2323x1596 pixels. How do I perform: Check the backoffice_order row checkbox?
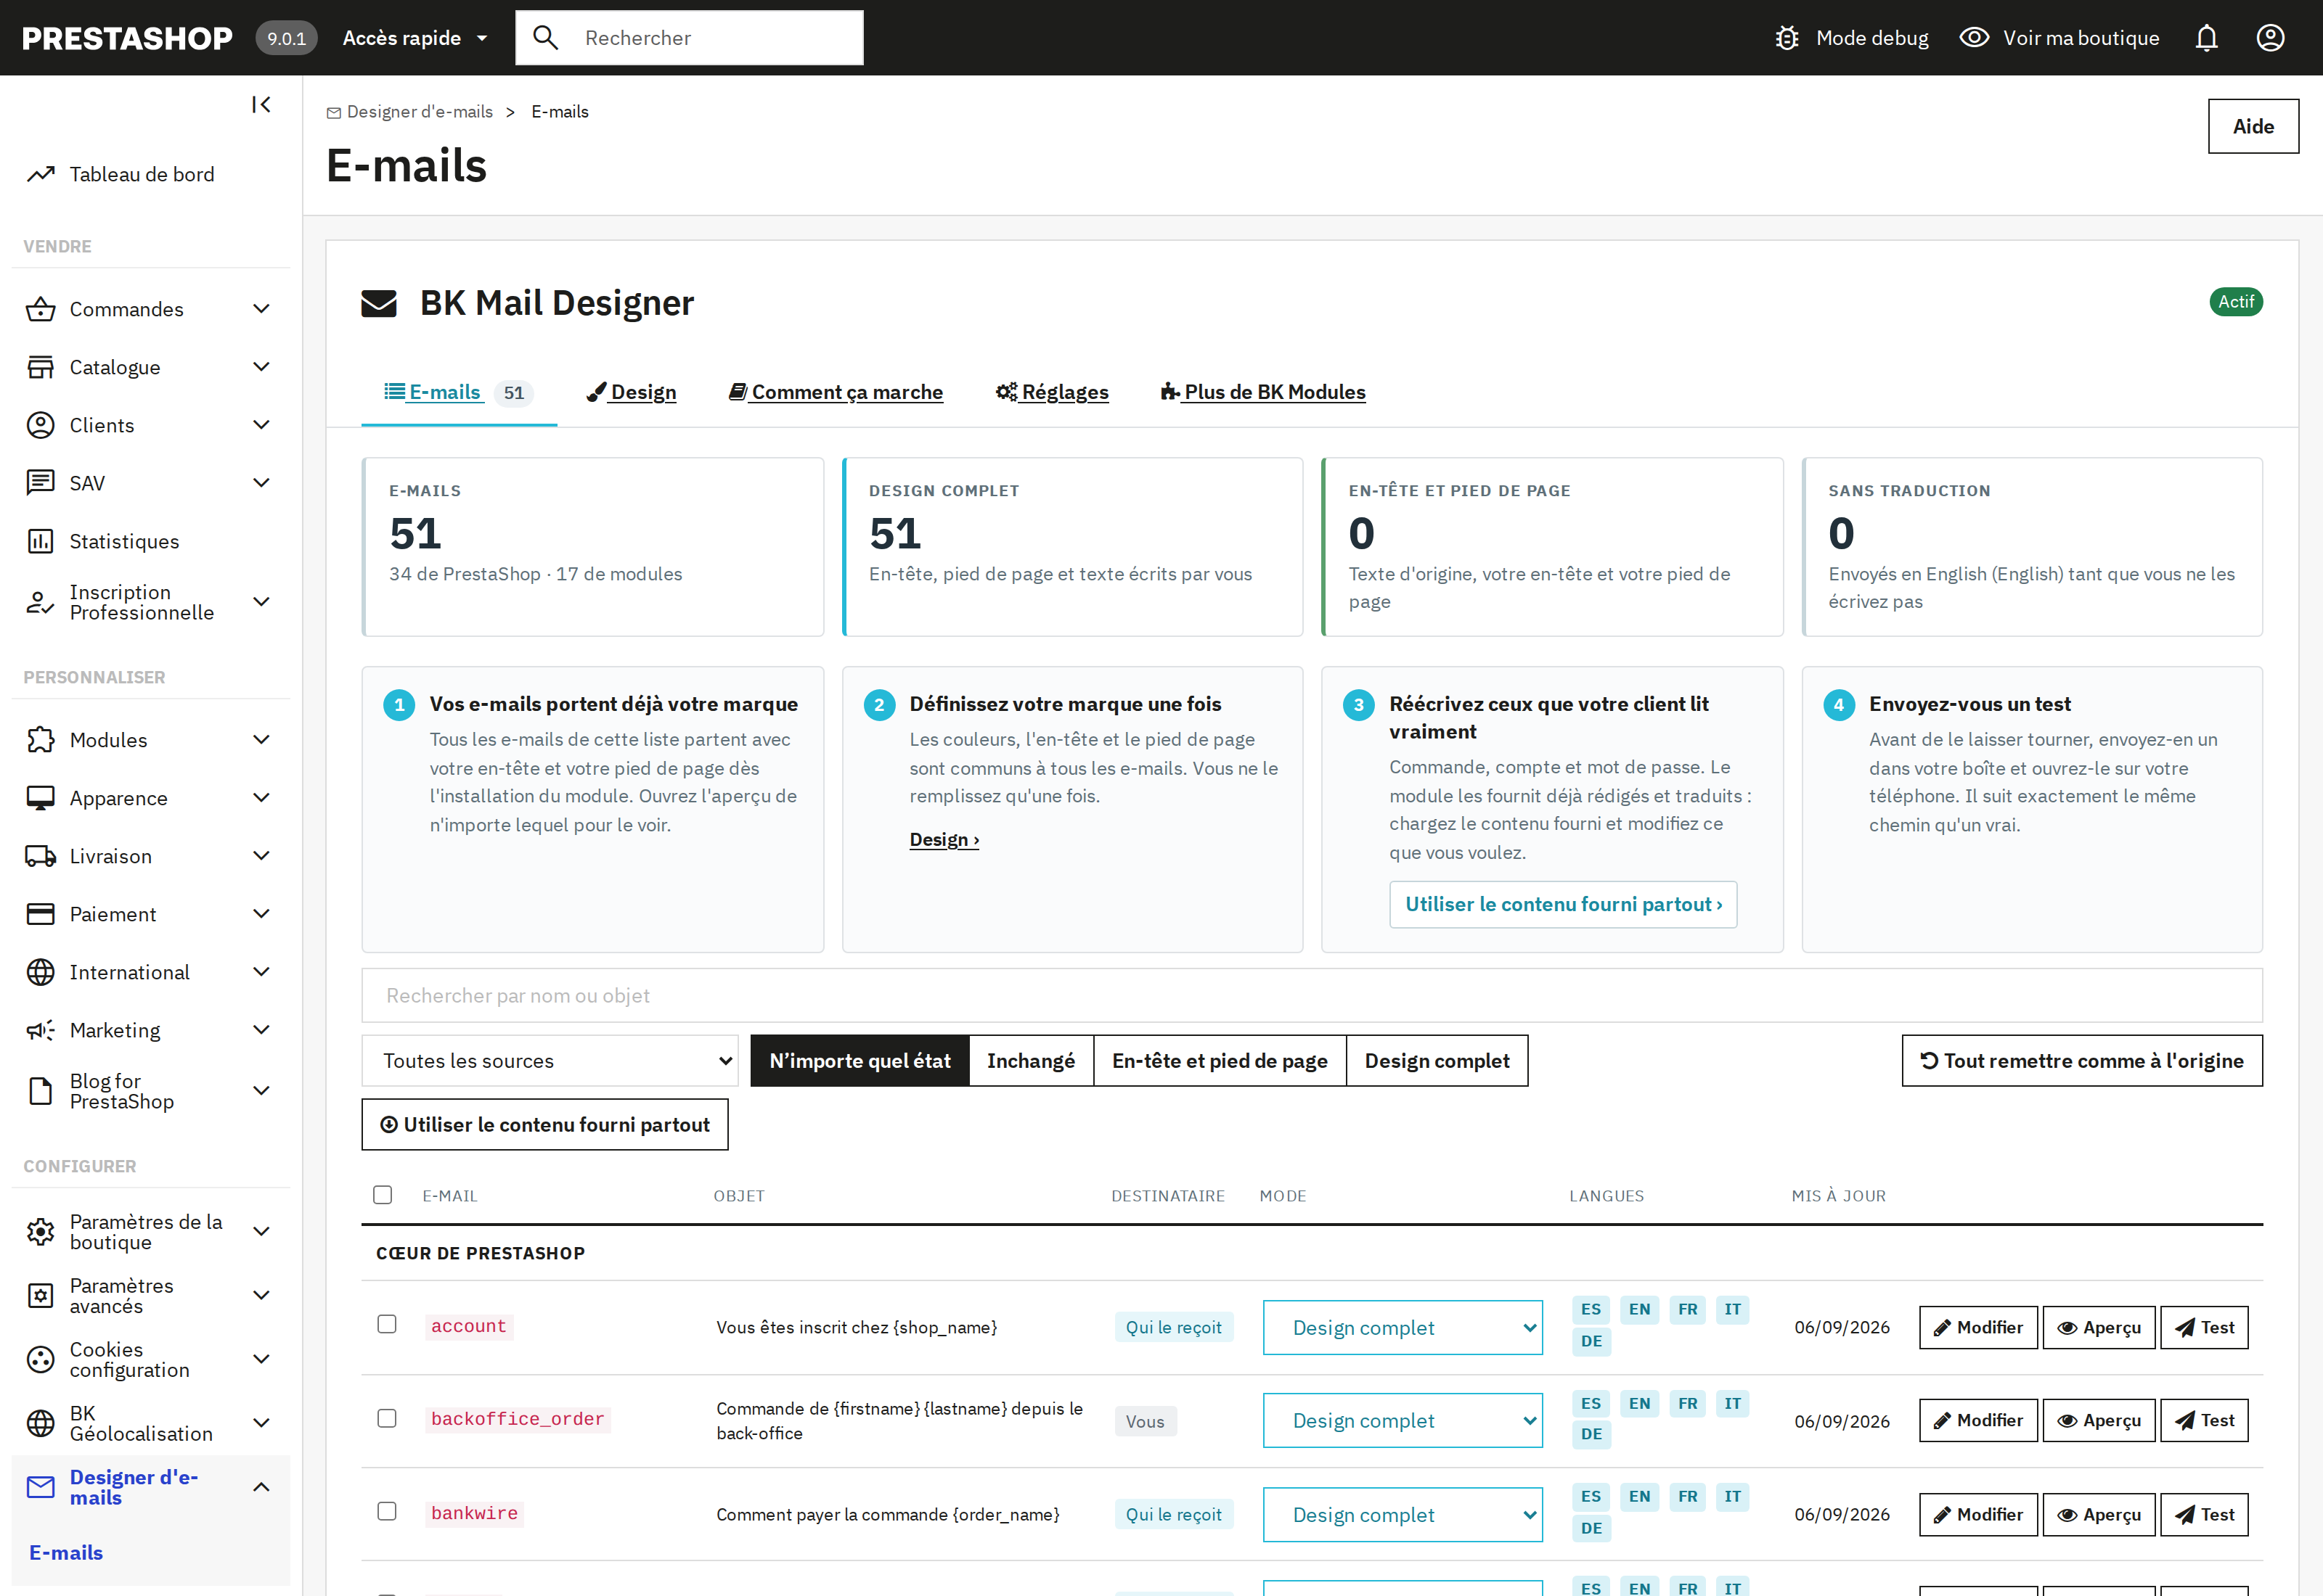tap(387, 1418)
